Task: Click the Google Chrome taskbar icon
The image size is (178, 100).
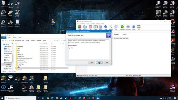Action: [x=48, y=98]
